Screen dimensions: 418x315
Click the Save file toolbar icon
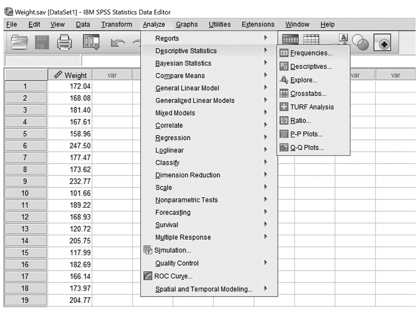click(x=42, y=42)
